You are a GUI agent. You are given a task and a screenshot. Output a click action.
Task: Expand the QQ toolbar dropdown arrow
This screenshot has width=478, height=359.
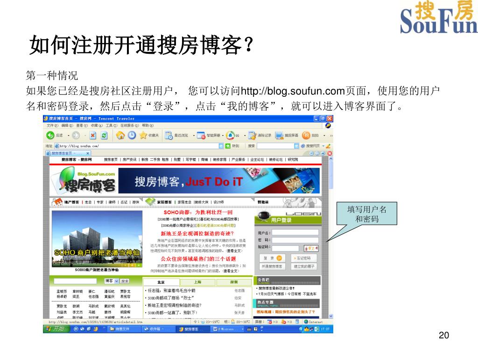[x=245, y=135]
